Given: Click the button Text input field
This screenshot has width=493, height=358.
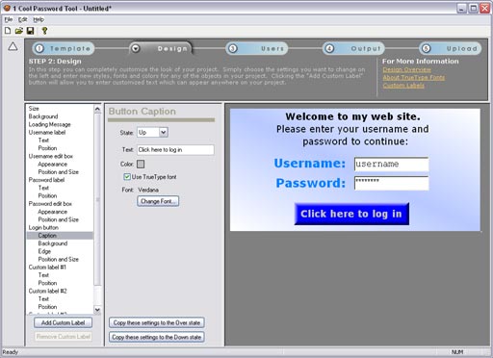Looking at the screenshot, I should tap(175, 150).
